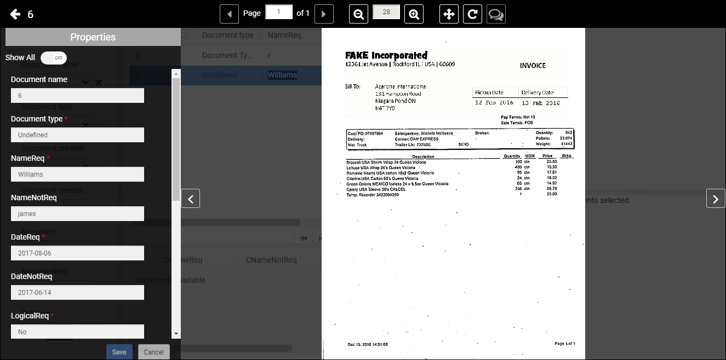This screenshot has width=726, height=360.
Task: Click the Document type field Undefined
Action: tap(77, 135)
